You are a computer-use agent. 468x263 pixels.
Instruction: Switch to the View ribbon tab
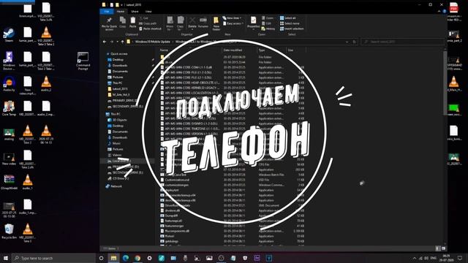148,12
